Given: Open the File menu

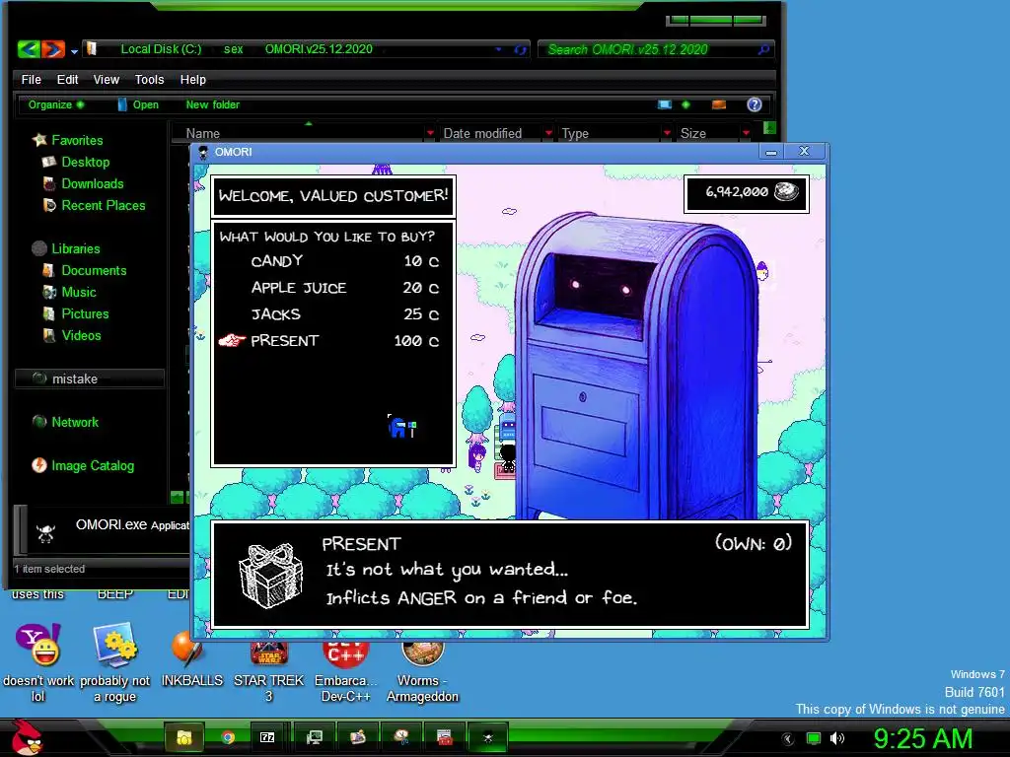Looking at the screenshot, I should (31, 79).
